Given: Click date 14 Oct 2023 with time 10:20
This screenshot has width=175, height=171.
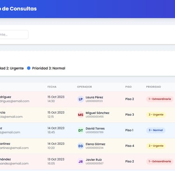Looking at the screenshot, I should (x=56, y=146).
